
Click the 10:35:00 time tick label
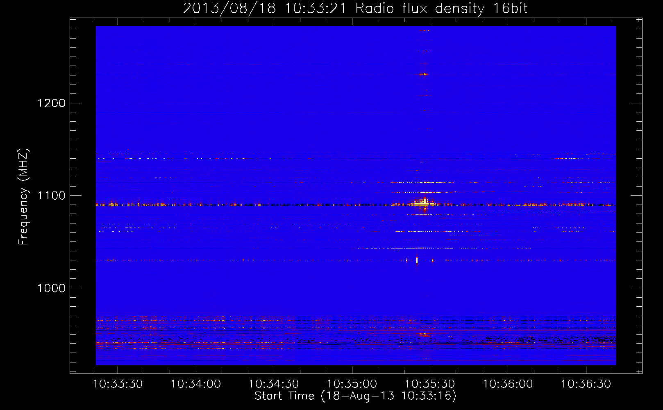pos(352,384)
